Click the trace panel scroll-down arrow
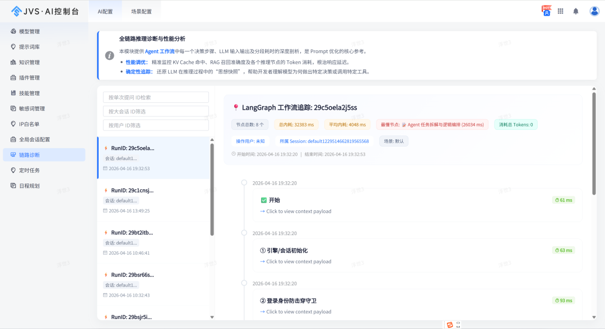 click(x=594, y=317)
